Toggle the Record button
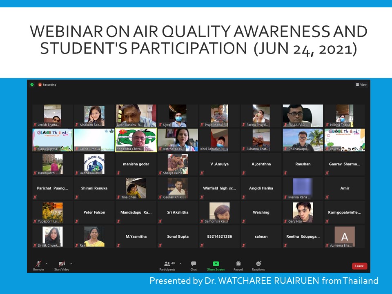Screen dimensions: 392x294 point(238,264)
